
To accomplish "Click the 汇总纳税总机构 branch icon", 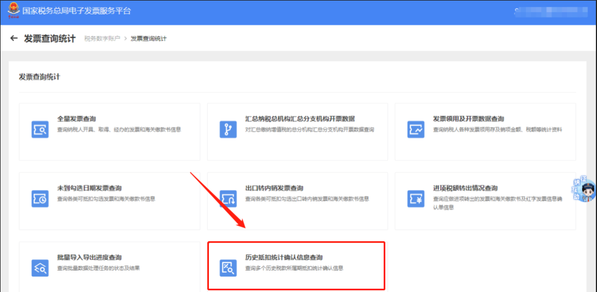I will [x=228, y=129].
